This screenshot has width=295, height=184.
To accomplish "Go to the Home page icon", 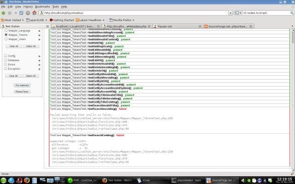I will [x=35, y=13].
